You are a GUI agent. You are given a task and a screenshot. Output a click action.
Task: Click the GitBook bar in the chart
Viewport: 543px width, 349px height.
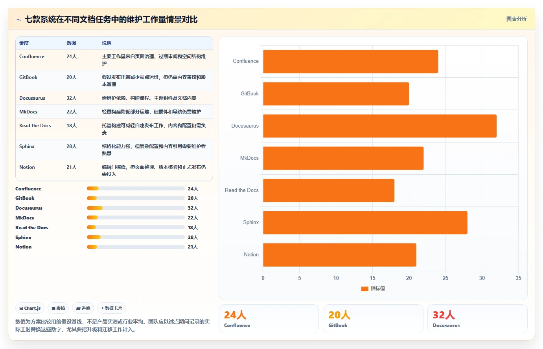[x=336, y=93]
